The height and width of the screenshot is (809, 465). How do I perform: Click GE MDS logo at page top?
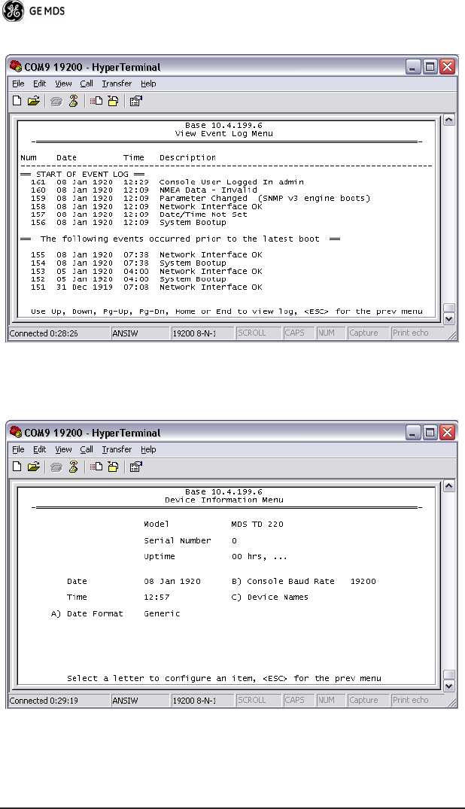click(34, 11)
